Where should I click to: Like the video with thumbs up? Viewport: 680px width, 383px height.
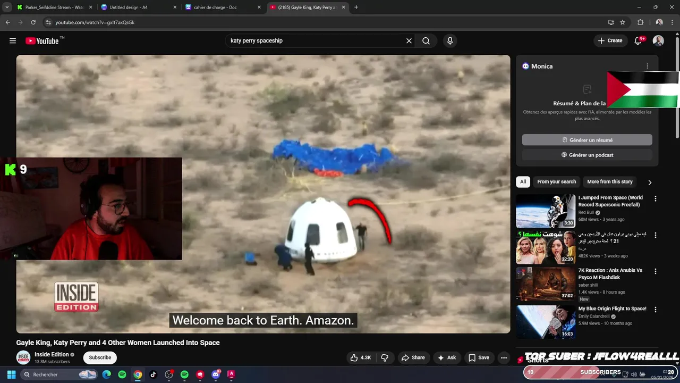(360, 357)
